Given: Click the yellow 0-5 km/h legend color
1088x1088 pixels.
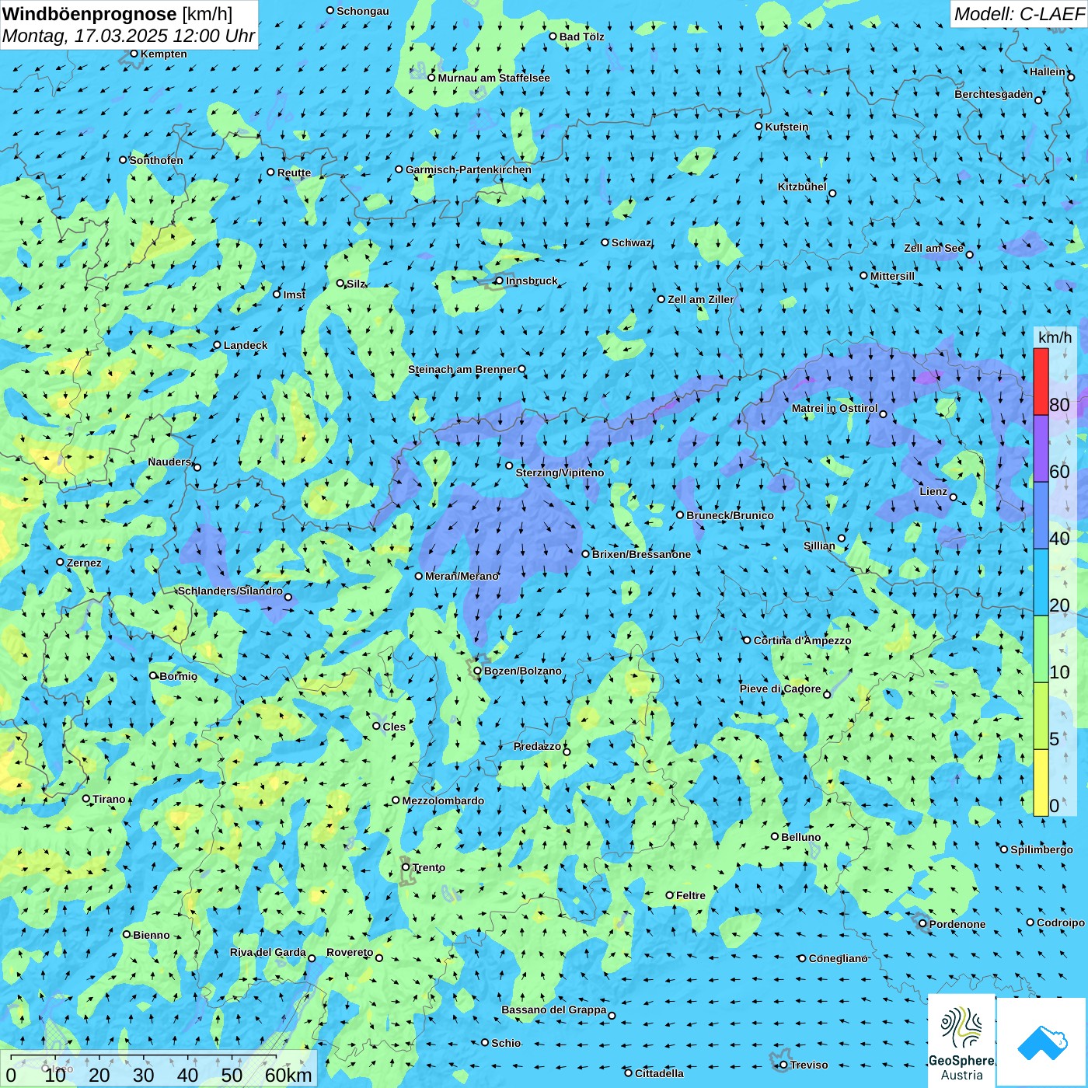Looking at the screenshot, I should click(x=1041, y=782).
